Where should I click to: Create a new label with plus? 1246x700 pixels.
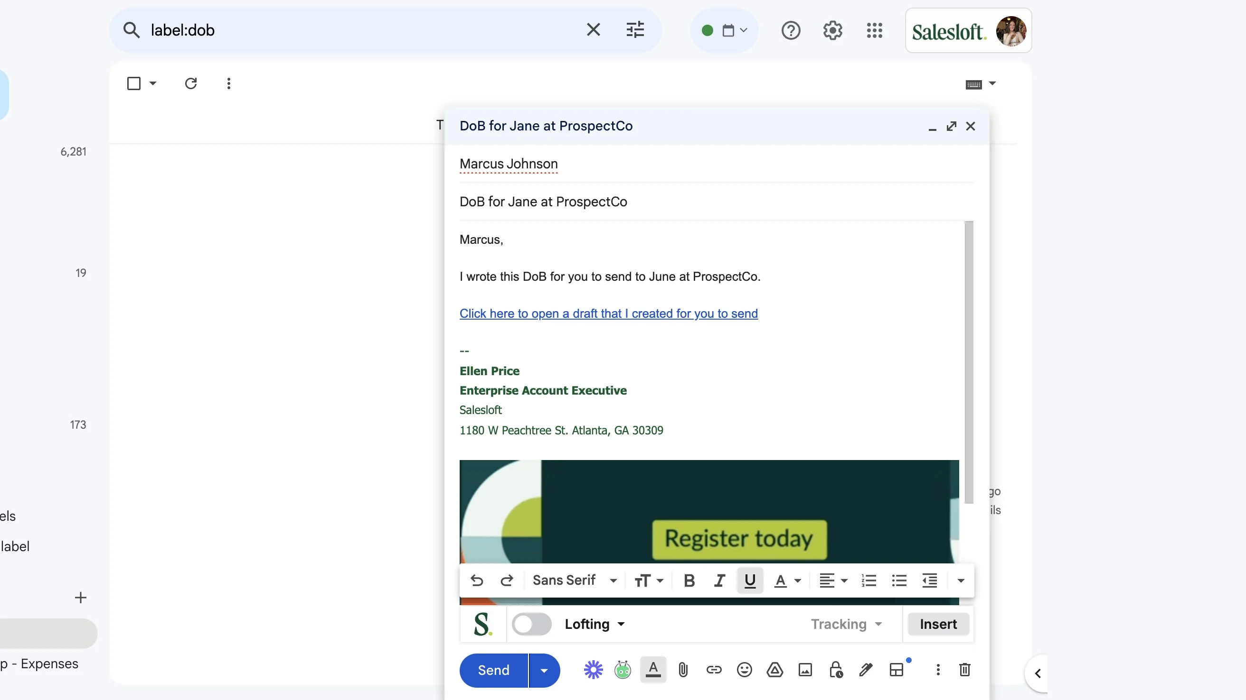tap(81, 598)
